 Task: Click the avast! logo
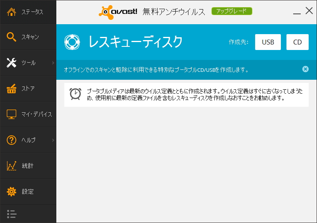(x=118, y=12)
